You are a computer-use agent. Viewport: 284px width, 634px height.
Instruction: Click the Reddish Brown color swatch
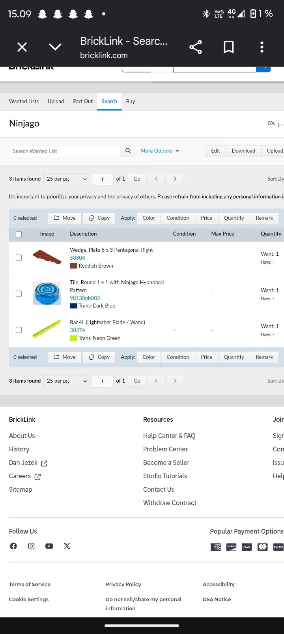click(73, 266)
